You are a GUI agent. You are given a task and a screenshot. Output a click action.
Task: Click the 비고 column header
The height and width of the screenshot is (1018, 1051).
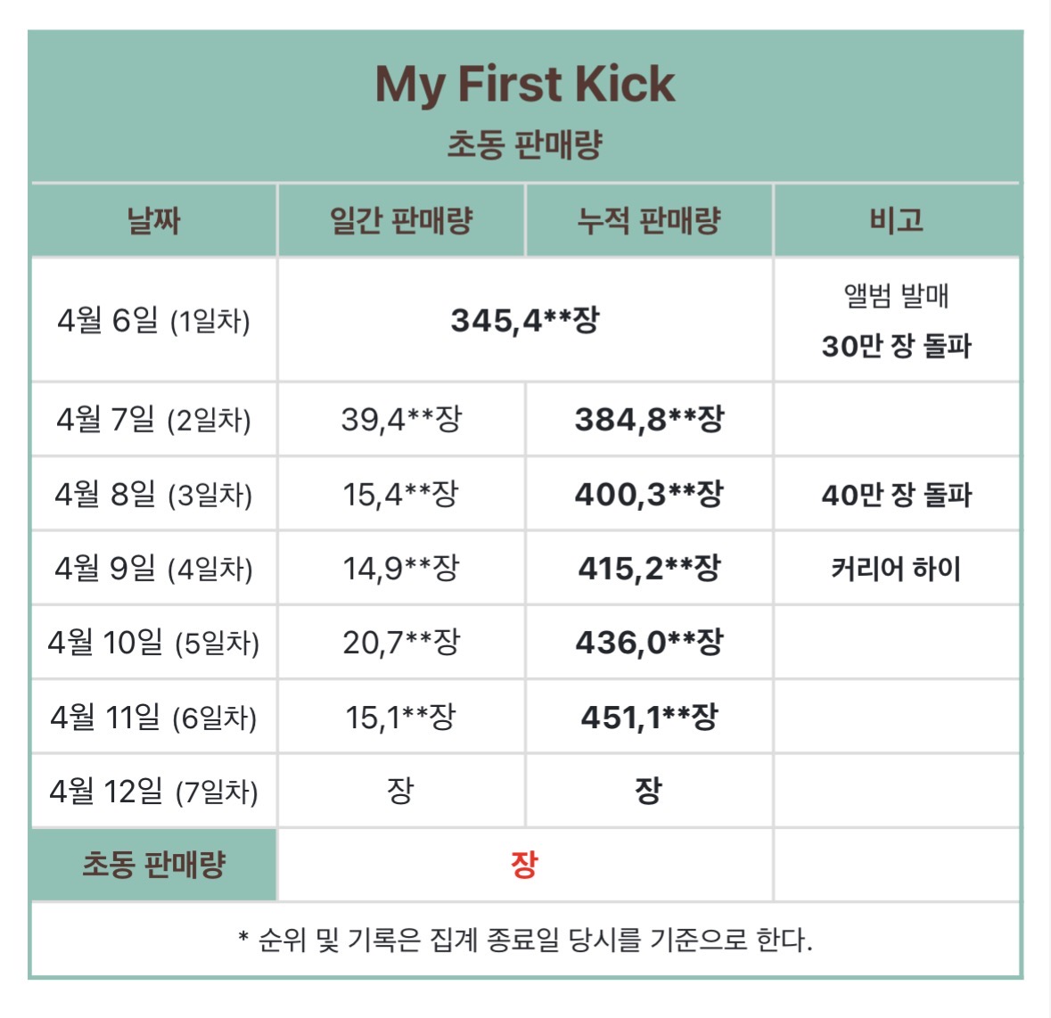pyautogui.click(x=896, y=221)
